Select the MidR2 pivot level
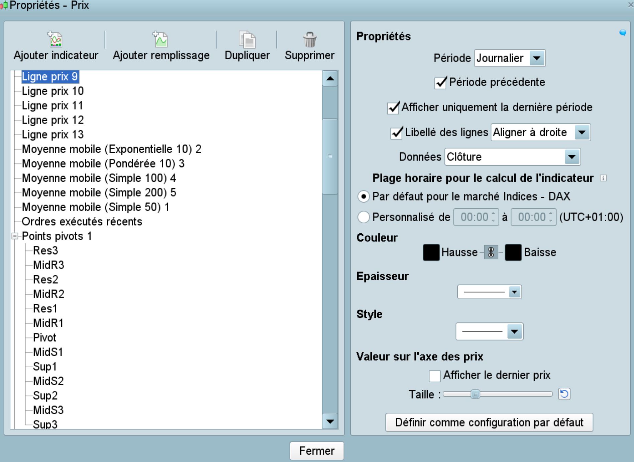The height and width of the screenshot is (462, 634). pyautogui.click(x=48, y=294)
